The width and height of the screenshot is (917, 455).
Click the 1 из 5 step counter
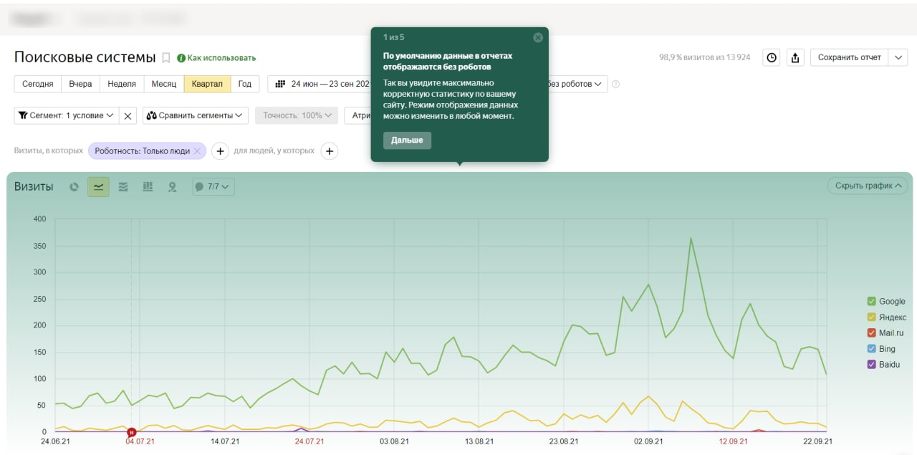tap(393, 37)
